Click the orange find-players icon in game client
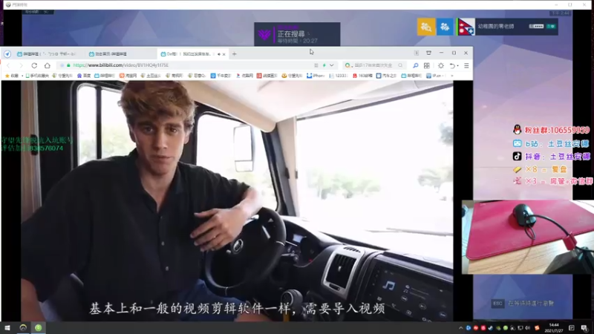This screenshot has height=334, width=594. coord(426,27)
